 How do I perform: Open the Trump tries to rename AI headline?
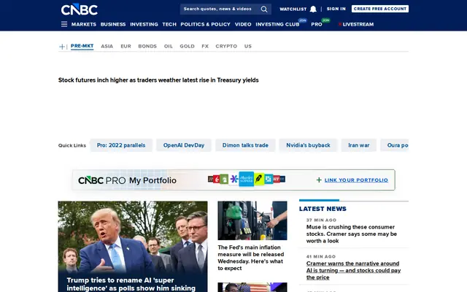(131, 284)
